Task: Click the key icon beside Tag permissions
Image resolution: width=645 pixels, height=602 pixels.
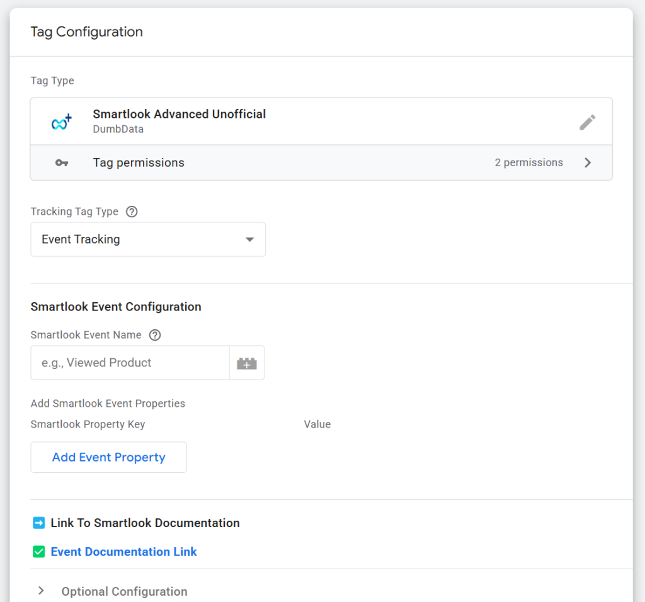Action: pos(62,163)
